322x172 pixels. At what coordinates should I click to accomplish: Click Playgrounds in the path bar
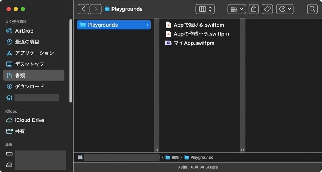click(199, 157)
